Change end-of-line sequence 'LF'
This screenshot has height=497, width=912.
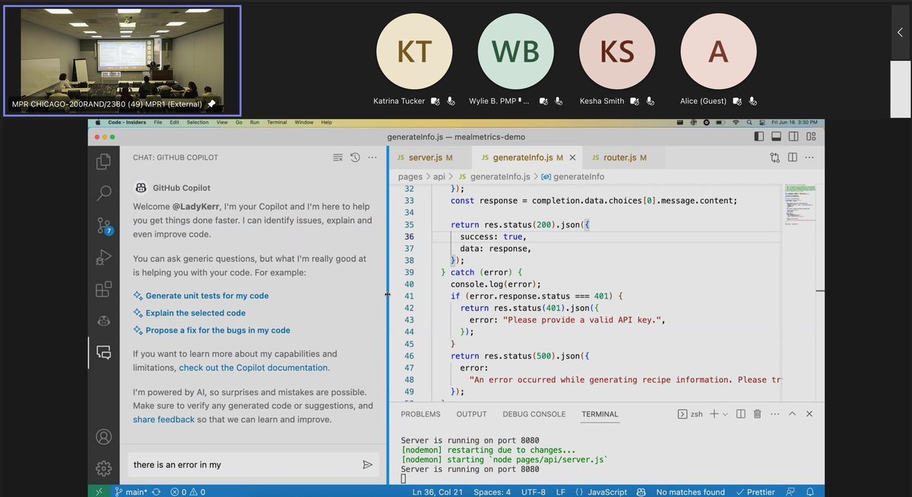coord(562,492)
